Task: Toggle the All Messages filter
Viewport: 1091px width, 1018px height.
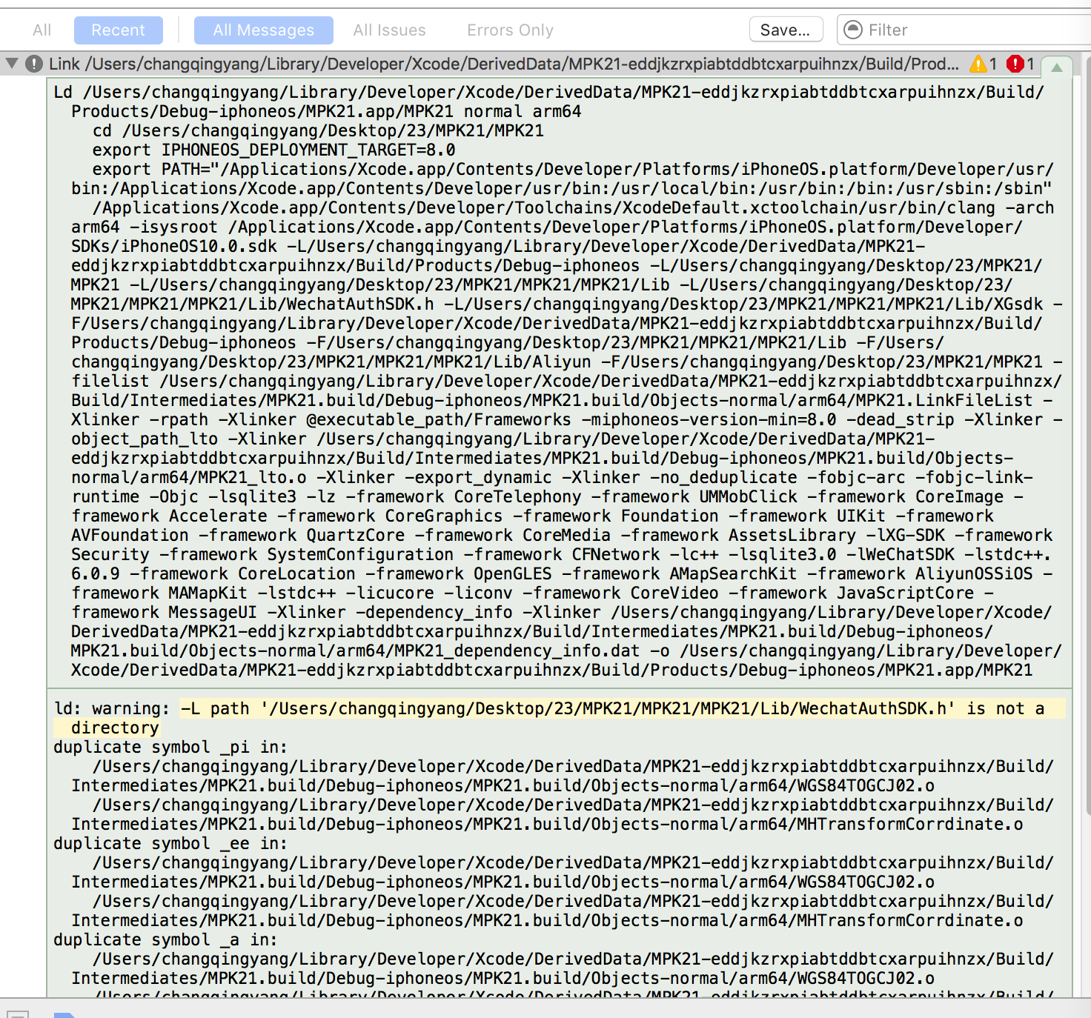Action: click(x=263, y=30)
